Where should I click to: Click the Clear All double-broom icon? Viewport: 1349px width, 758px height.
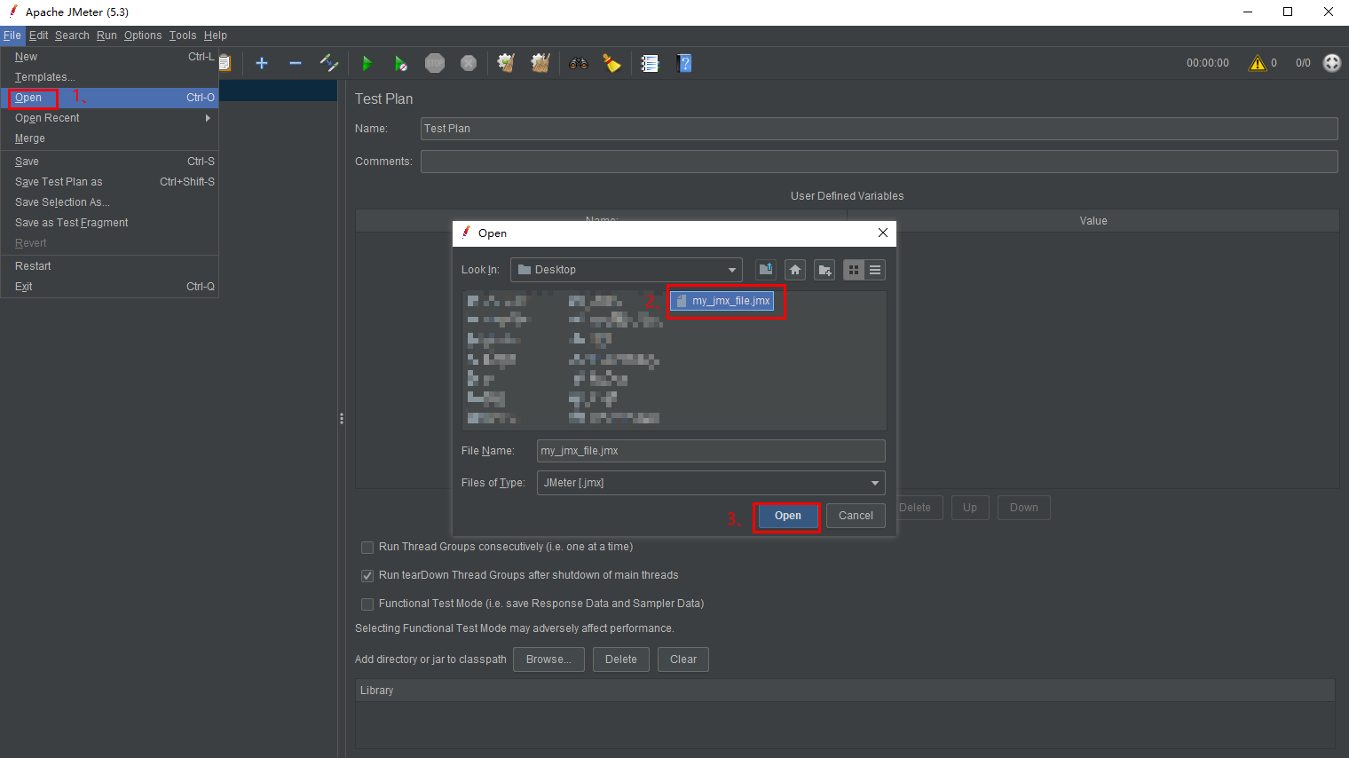pyautogui.click(x=540, y=63)
